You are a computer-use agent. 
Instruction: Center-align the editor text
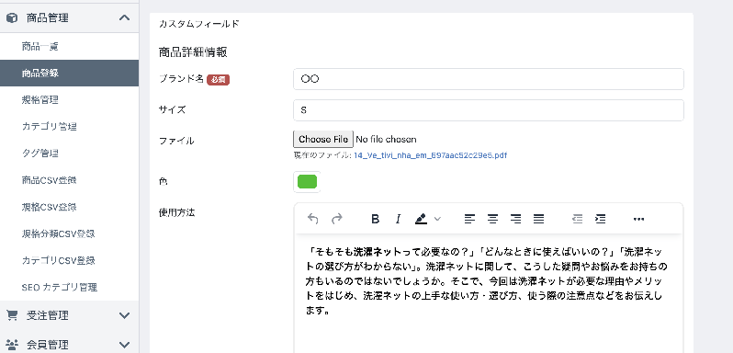[x=492, y=219]
